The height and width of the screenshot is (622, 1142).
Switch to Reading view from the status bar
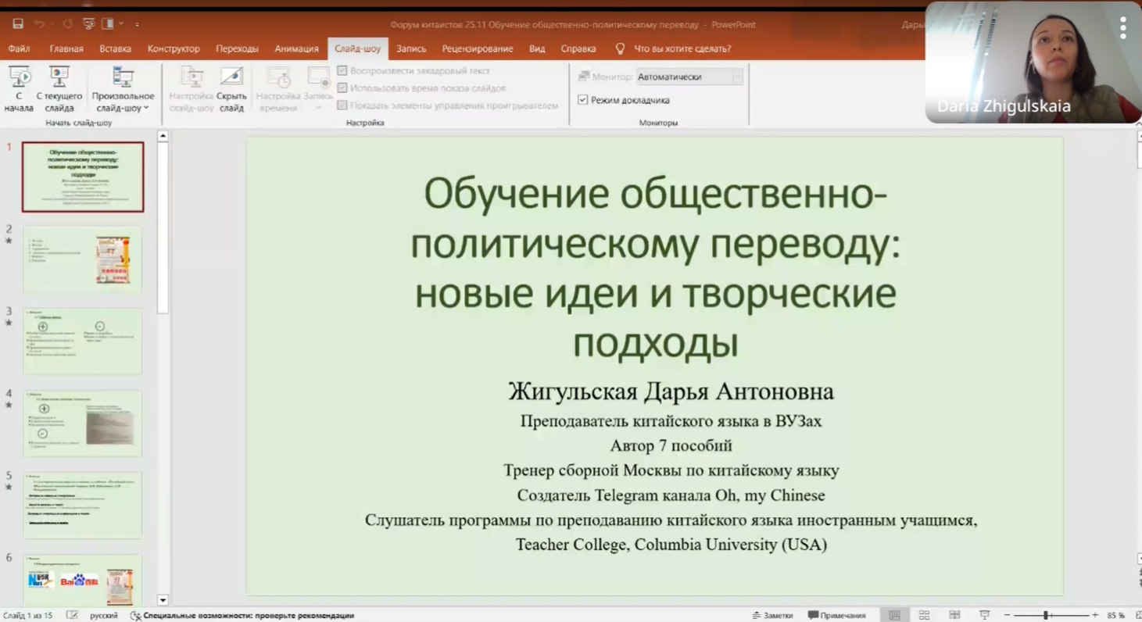(954, 616)
